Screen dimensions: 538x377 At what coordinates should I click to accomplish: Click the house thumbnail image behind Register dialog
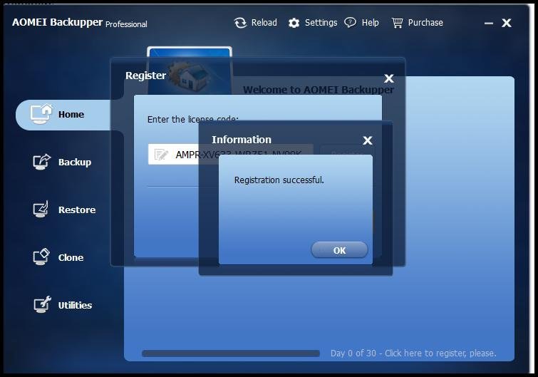pos(190,71)
